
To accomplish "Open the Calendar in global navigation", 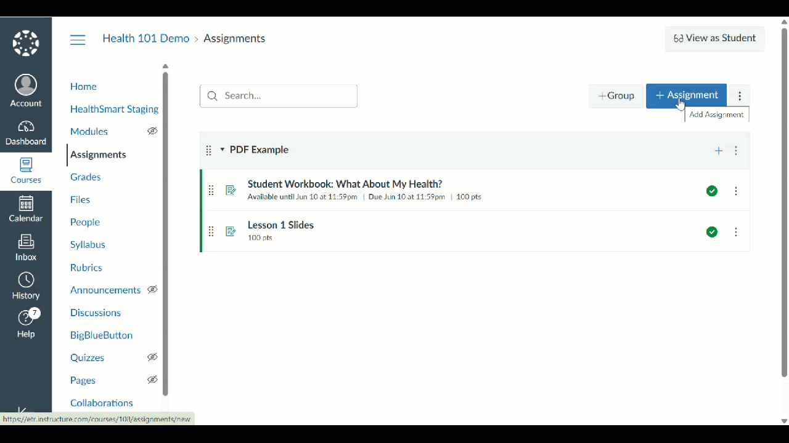I will pyautogui.click(x=26, y=210).
